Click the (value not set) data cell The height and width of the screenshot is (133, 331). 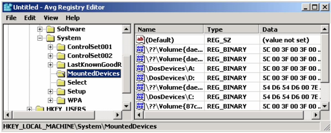286,40
